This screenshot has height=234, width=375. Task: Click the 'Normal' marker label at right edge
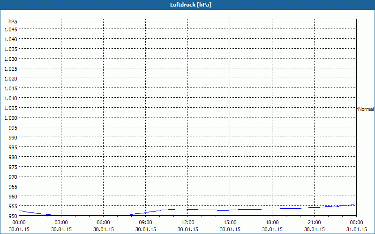point(366,109)
